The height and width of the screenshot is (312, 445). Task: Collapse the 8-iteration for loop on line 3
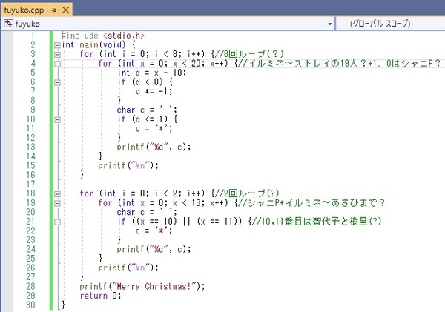[57, 55]
